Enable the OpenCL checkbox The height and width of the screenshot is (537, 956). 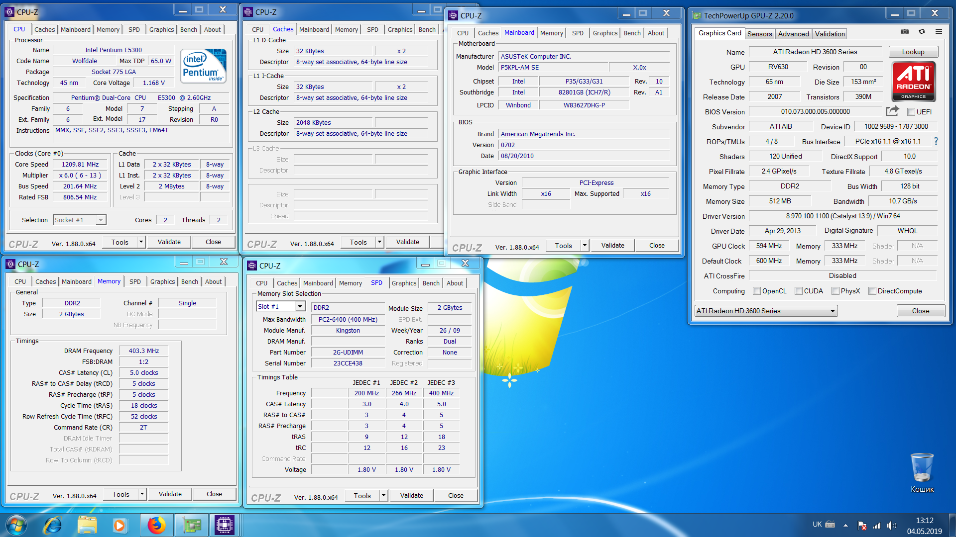point(757,291)
